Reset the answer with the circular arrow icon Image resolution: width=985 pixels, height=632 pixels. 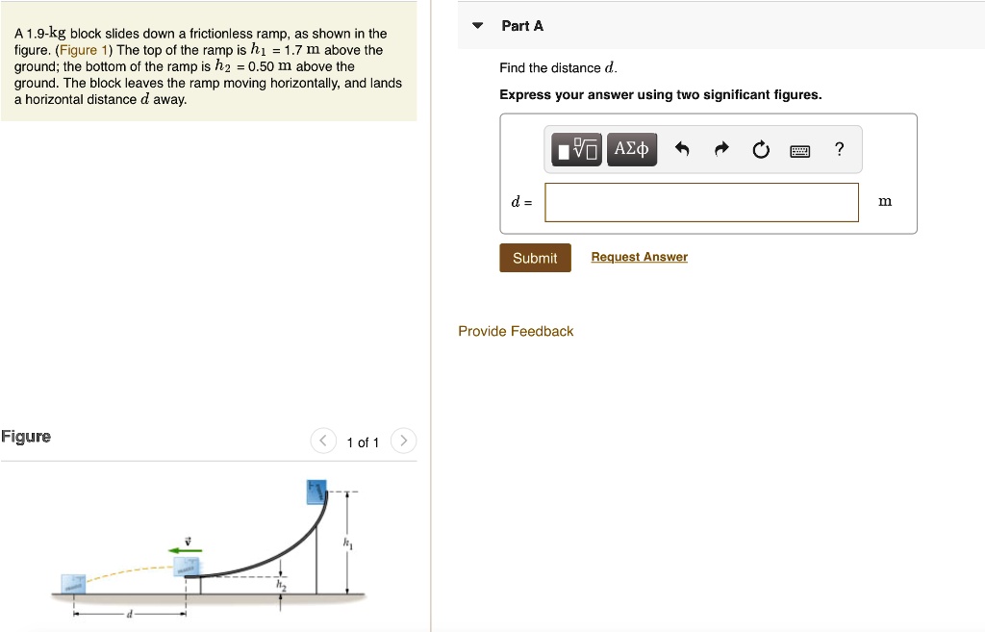tap(760, 148)
